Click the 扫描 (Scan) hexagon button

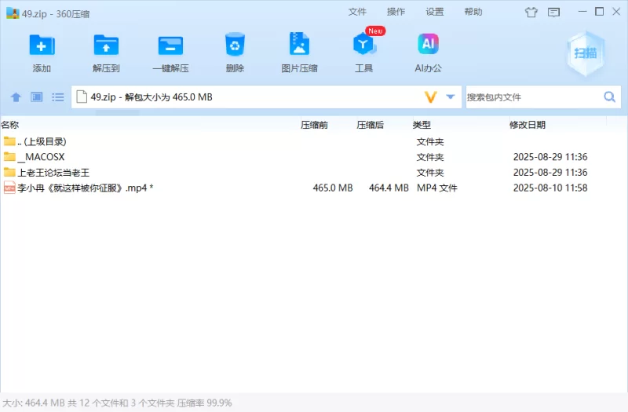(586, 53)
